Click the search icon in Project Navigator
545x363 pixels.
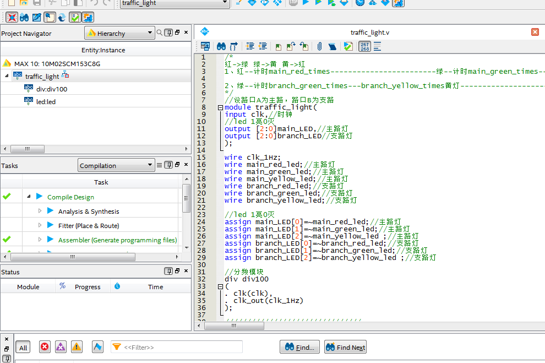(x=160, y=33)
